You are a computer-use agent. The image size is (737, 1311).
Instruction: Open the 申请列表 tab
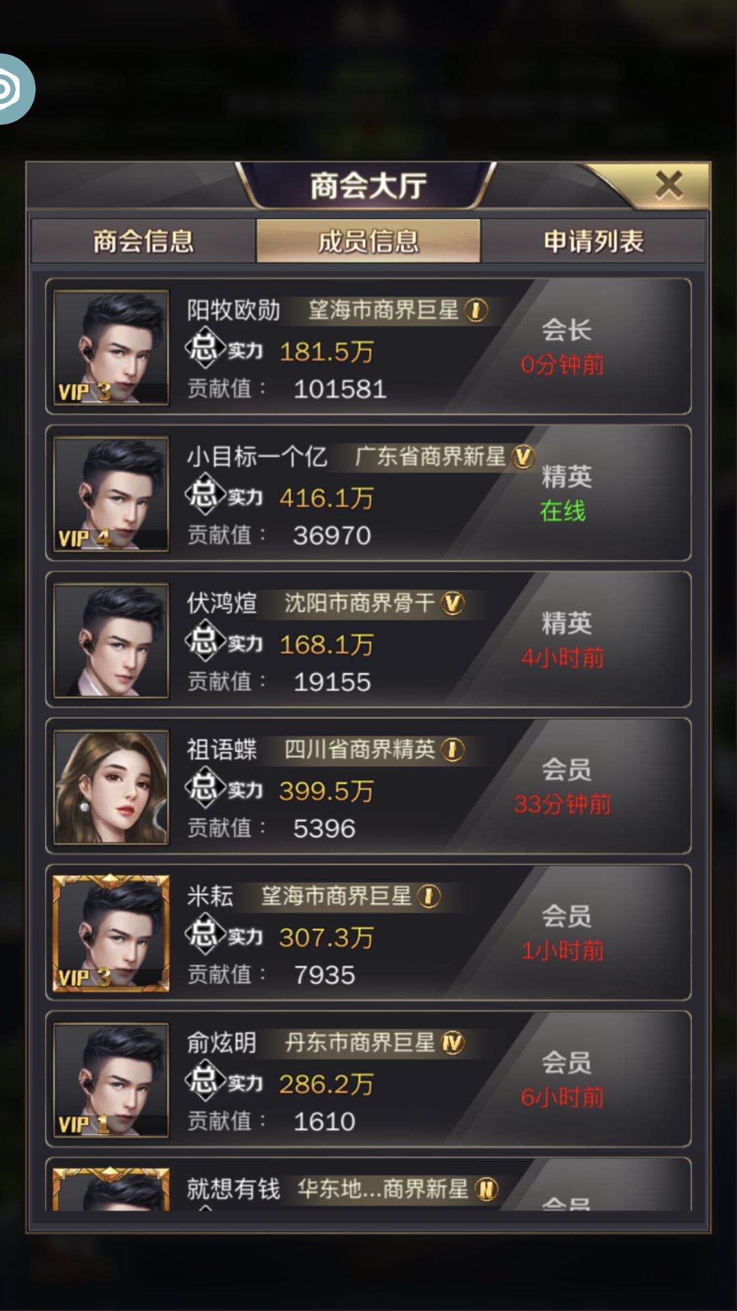tap(594, 241)
